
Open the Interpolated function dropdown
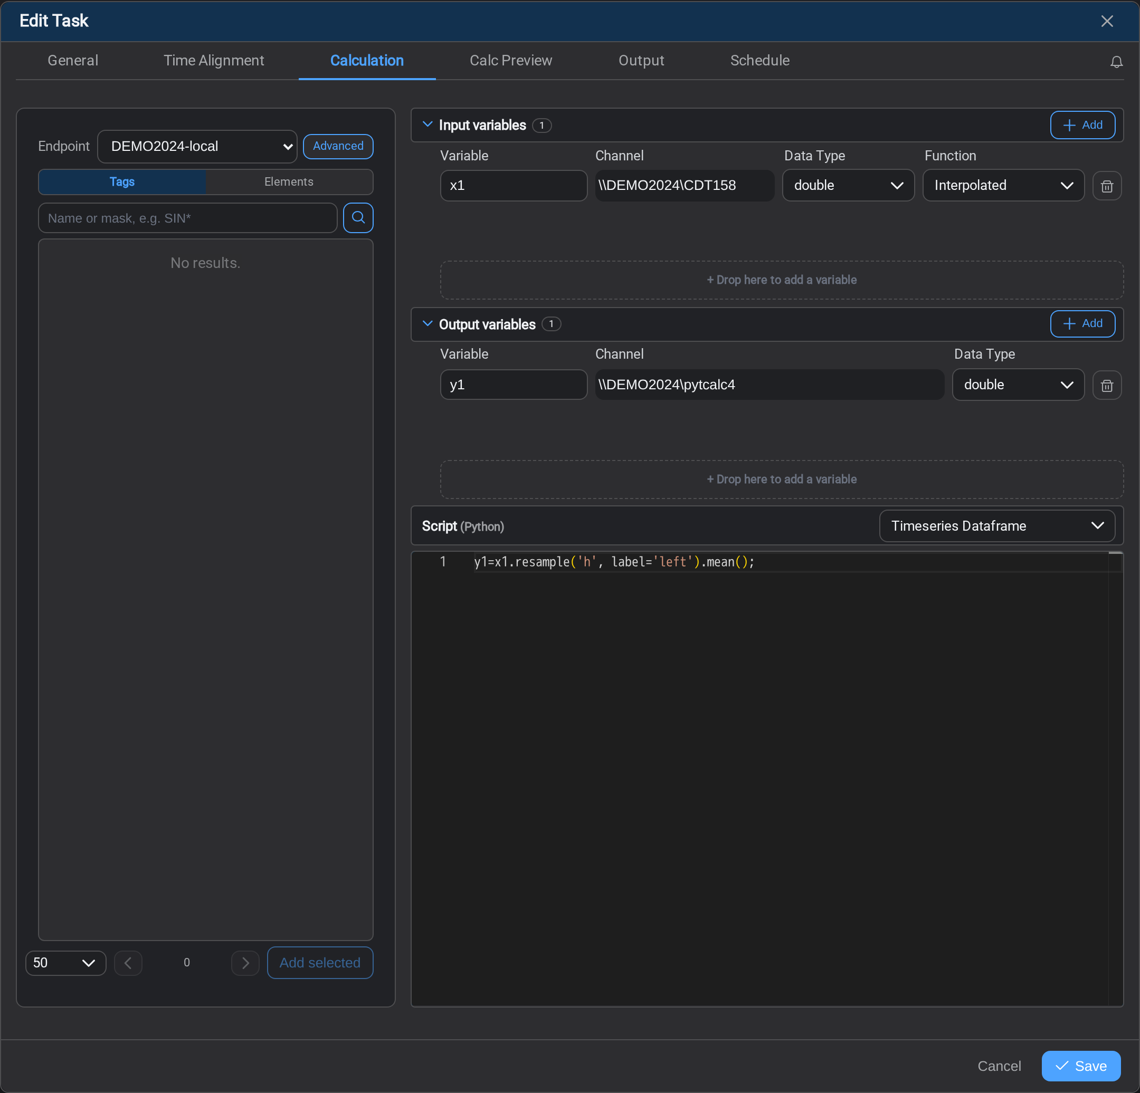1003,186
